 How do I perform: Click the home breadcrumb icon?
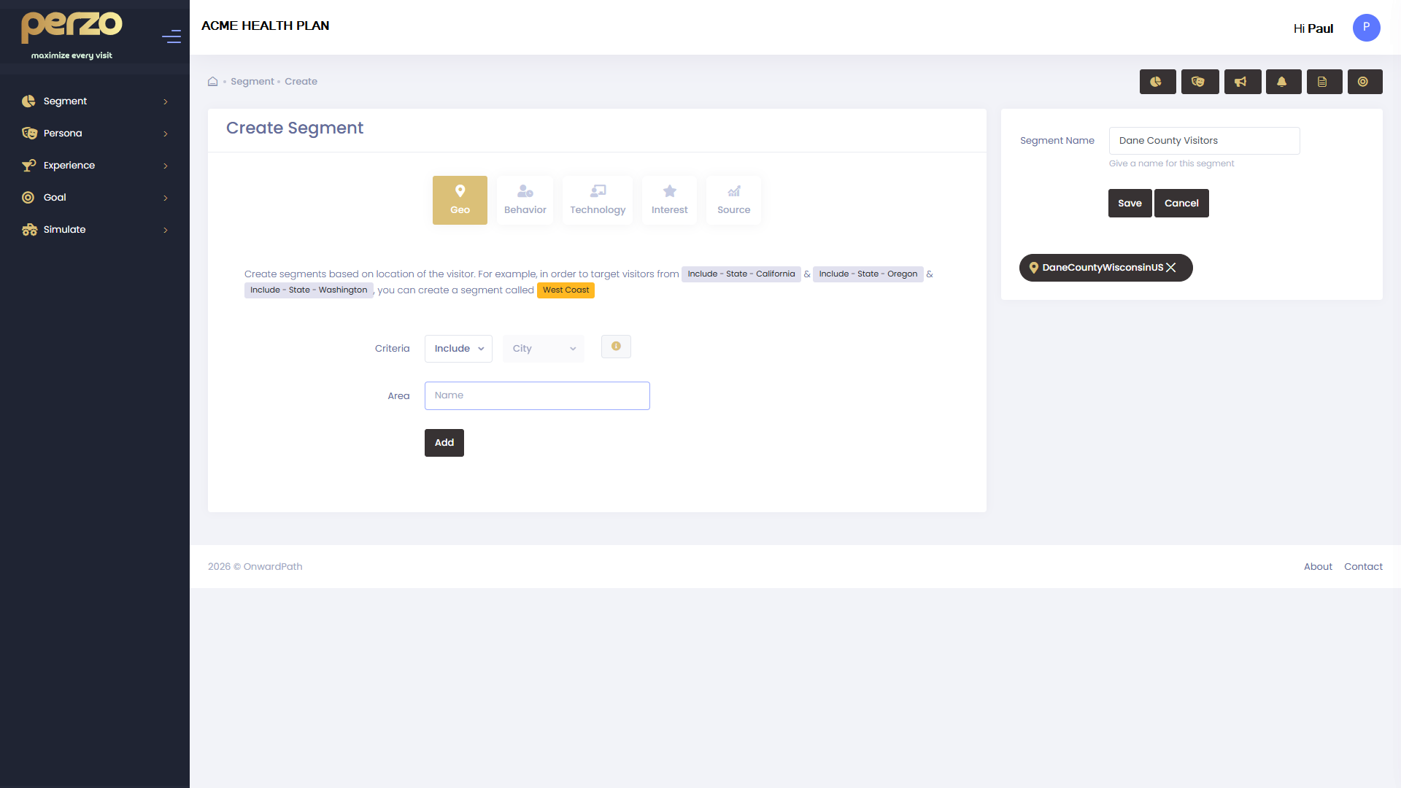pyautogui.click(x=212, y=82)
